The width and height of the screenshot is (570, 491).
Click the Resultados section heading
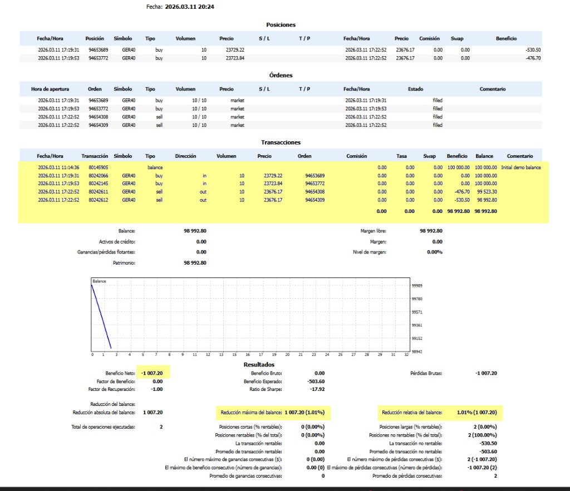(259, 364)
